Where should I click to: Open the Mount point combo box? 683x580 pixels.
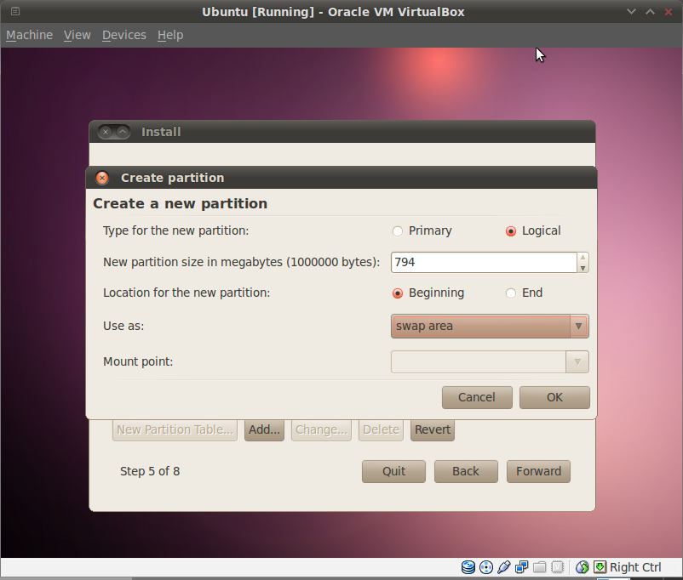point(490,361)
